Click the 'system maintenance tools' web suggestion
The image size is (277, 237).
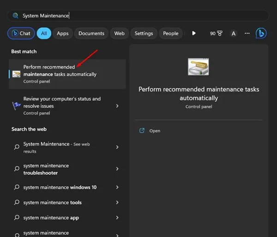52,203
